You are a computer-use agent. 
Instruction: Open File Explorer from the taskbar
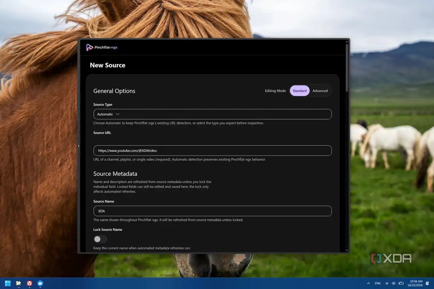coord(18,283)
